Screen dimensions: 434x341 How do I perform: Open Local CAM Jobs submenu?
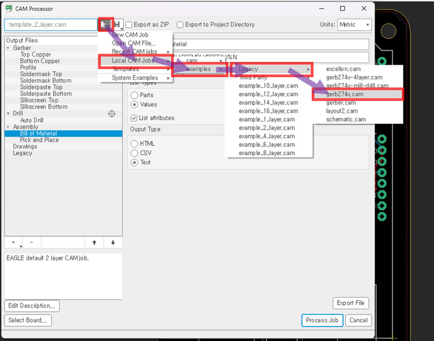coord(135,60)
